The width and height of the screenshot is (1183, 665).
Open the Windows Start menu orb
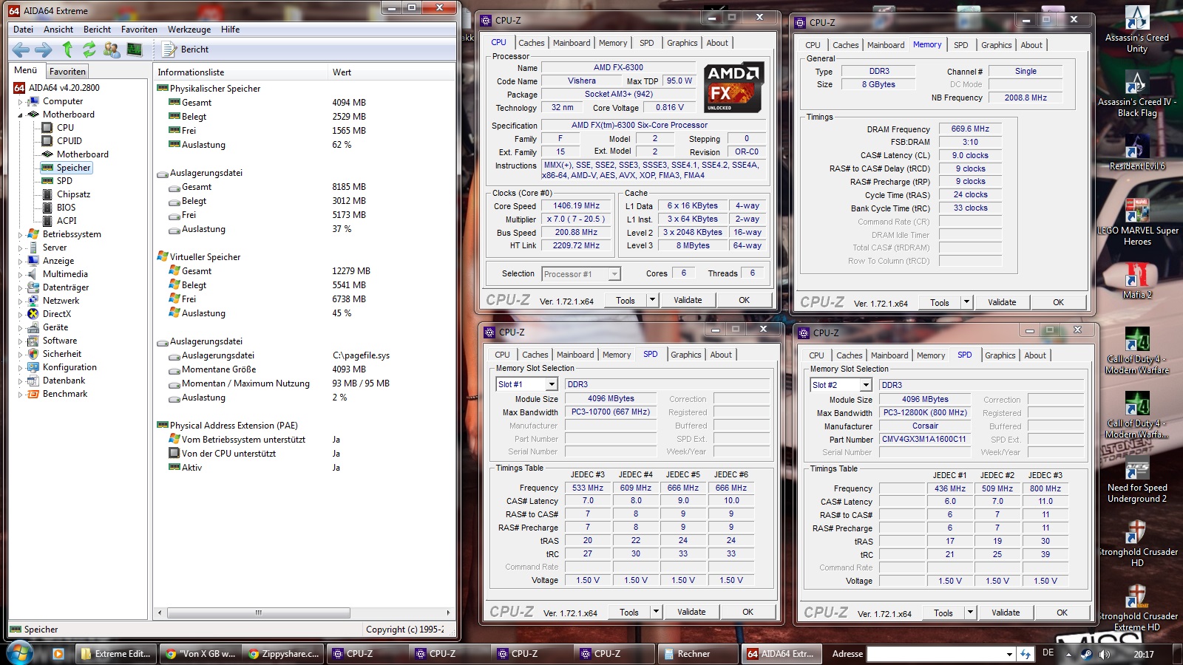[x=20, y=653]
